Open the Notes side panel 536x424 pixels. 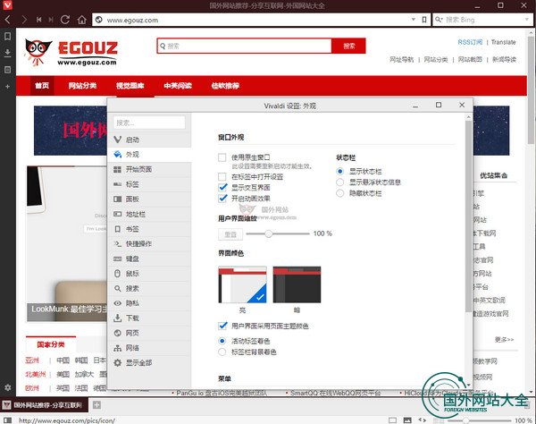pos(7,70)
